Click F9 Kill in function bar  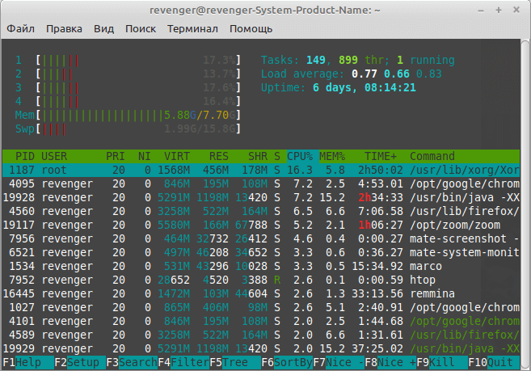[442, 362]
